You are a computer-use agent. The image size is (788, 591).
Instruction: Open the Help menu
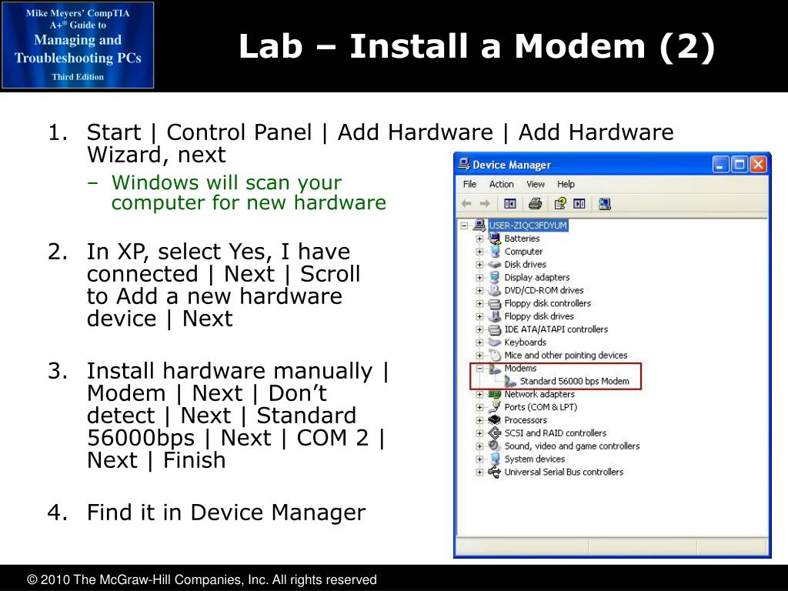tap(566, 184)
